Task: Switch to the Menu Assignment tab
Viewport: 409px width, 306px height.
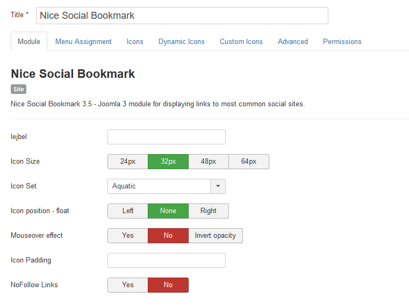Action: (83, 42)
